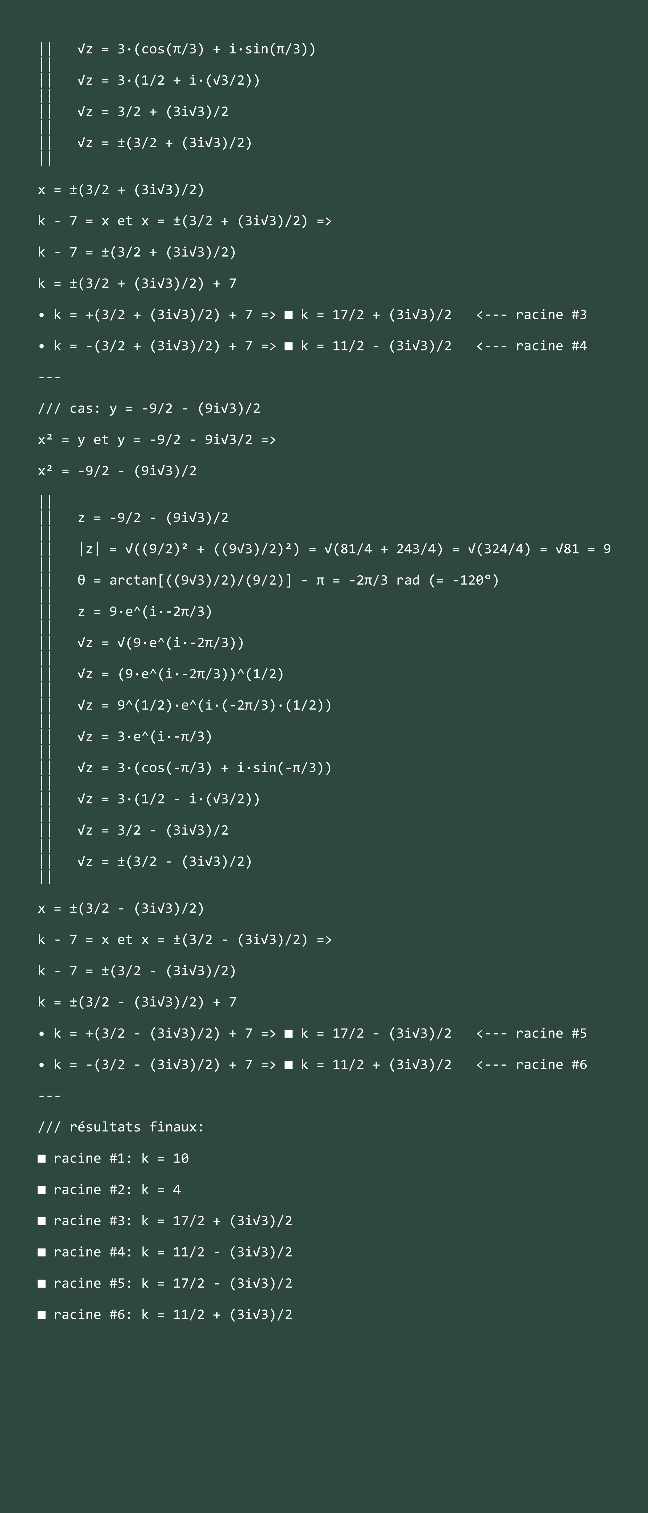Click the line 'racine #1: k = 10'

click(113, 1158)
